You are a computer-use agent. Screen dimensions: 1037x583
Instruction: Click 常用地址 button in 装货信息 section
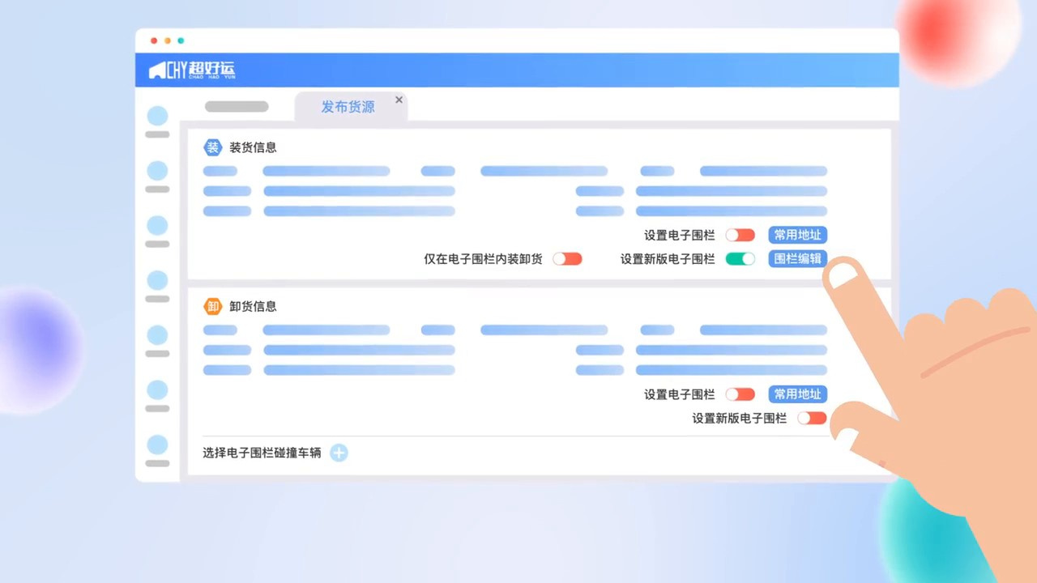click(797, 235)
